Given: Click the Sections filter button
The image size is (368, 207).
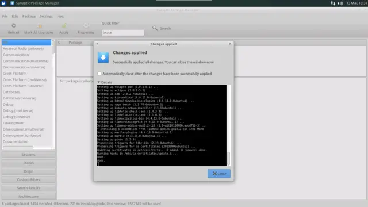Looking at the screenshot, I should click(29, 155).
